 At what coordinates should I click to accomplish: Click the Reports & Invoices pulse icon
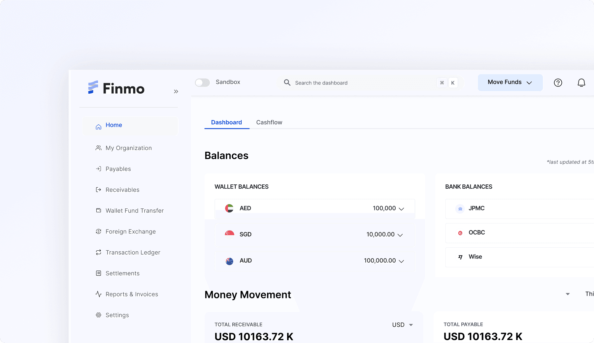[x=98, y=294]
